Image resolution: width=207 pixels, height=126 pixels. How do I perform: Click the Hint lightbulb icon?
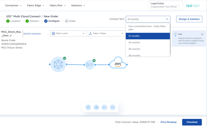click(x=175, y=34)
